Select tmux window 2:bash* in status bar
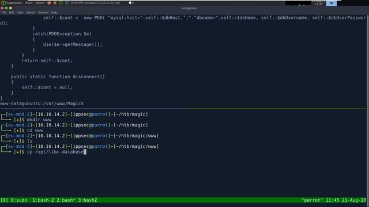The width and height of the screenshot is (369, 207). tap(66, 200)
